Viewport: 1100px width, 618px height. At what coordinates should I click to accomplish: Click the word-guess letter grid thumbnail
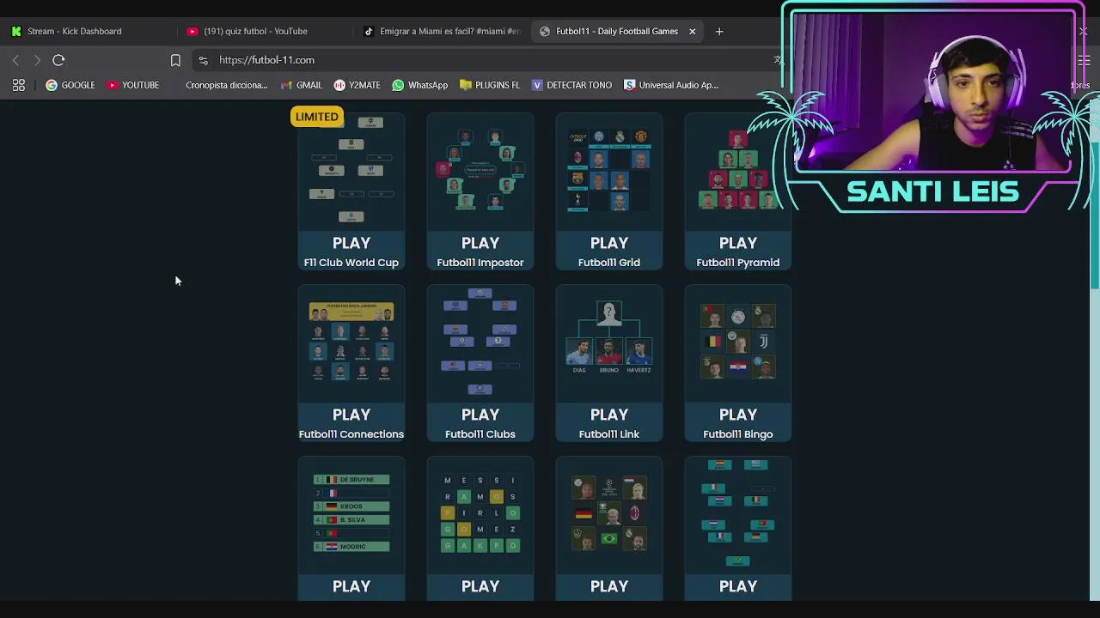pos(480,513)
